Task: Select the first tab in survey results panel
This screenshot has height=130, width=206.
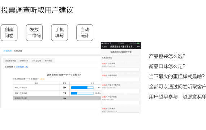Action: 10,61
